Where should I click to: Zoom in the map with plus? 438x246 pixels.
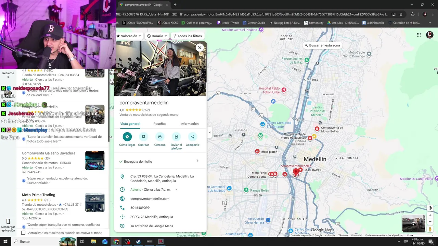click(x=430, y=215)
